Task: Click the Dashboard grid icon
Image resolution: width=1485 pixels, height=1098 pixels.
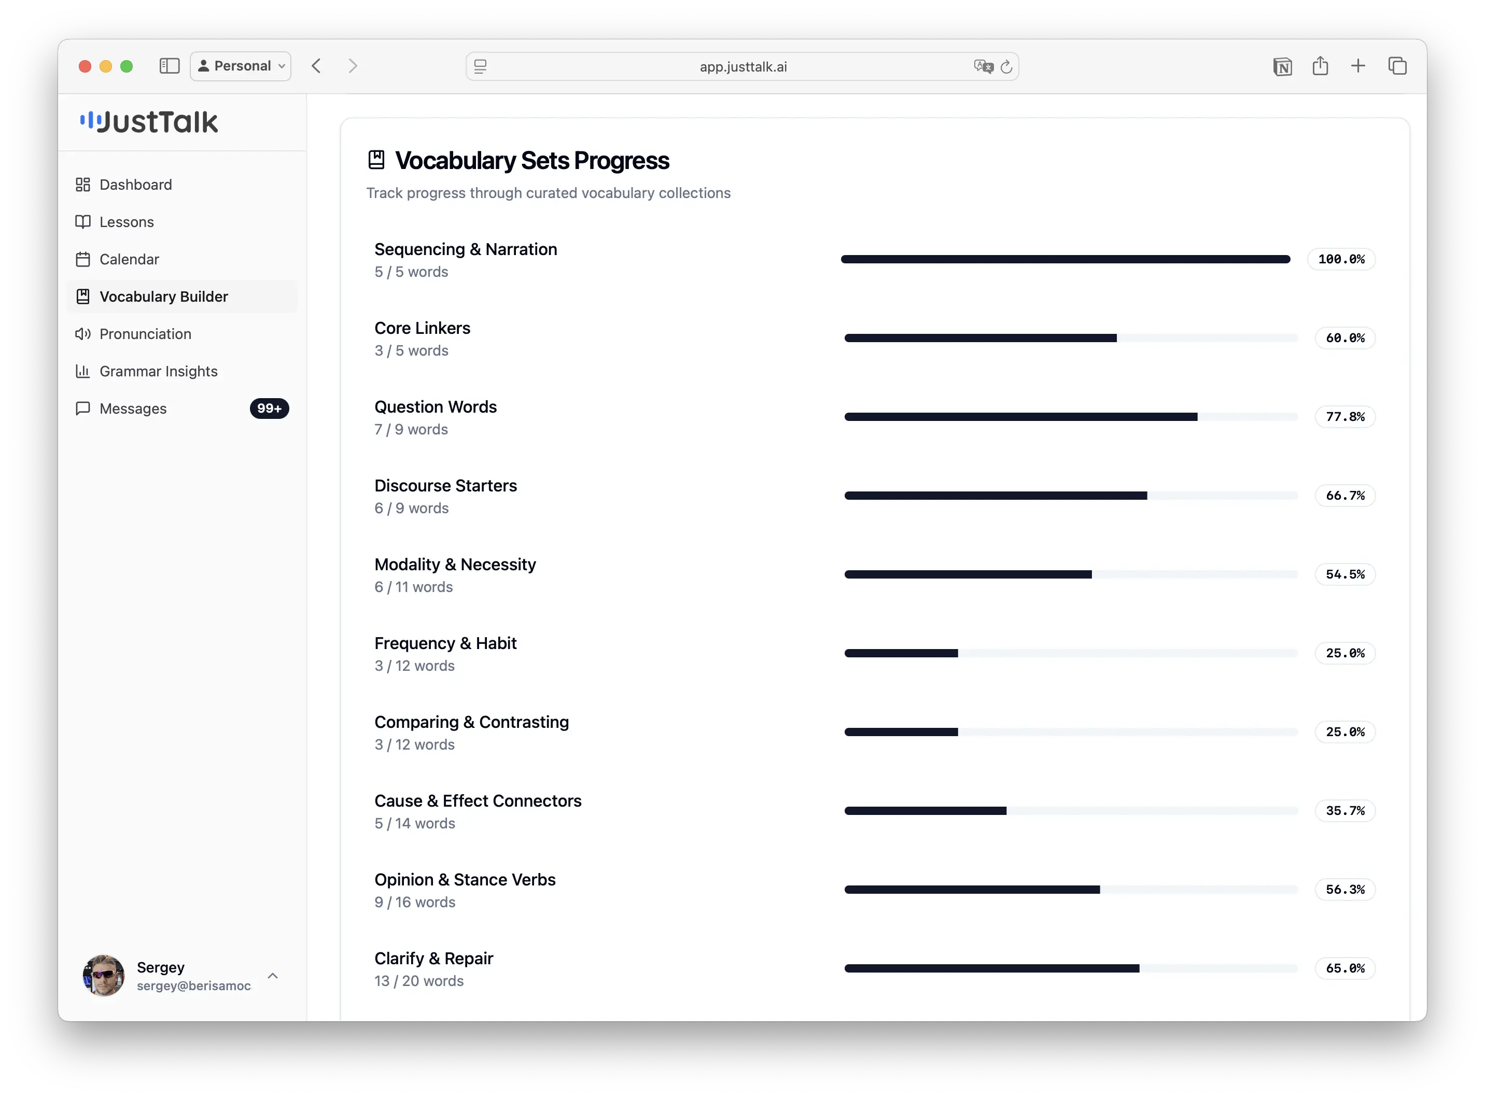Action: coord(82,184)
